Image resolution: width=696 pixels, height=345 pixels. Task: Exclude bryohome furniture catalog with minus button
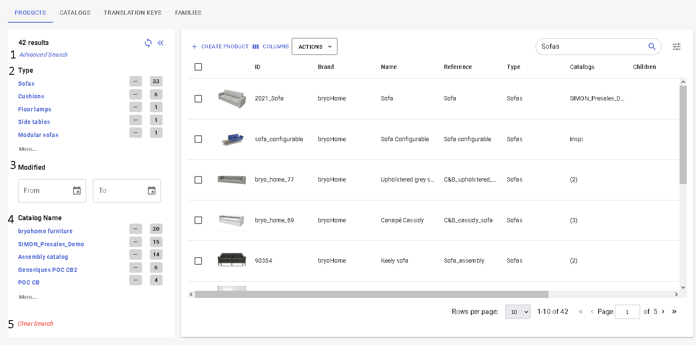click(x=135, y=229)
